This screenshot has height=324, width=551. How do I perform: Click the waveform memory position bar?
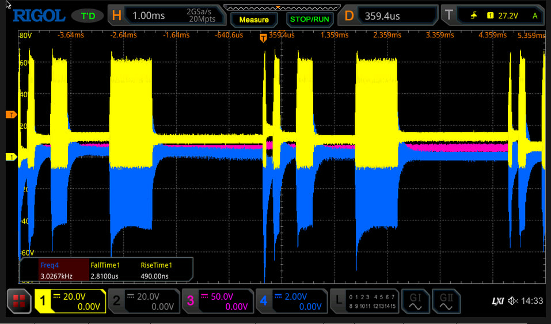(x=282, y=7)
